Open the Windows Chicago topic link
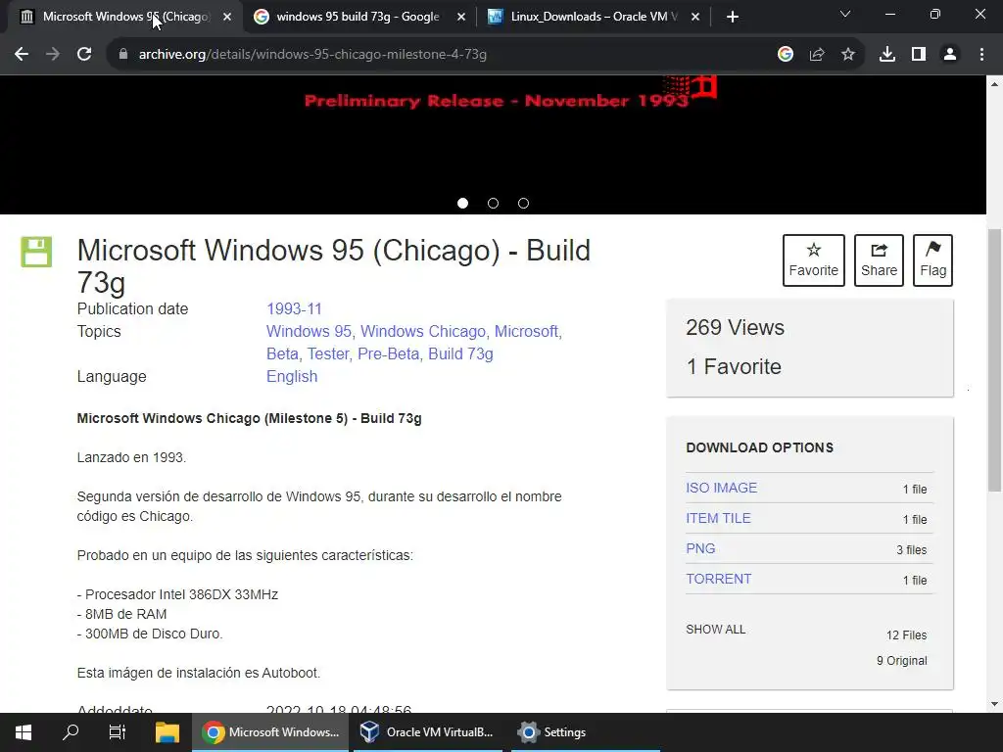1003x752 pixels. (423, 331)
